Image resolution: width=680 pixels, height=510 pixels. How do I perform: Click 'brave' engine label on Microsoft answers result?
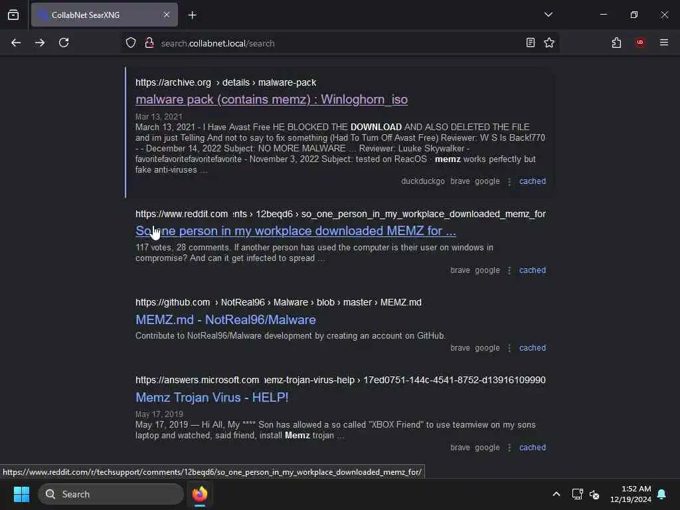pyautogui.click(x=460, y=447)
